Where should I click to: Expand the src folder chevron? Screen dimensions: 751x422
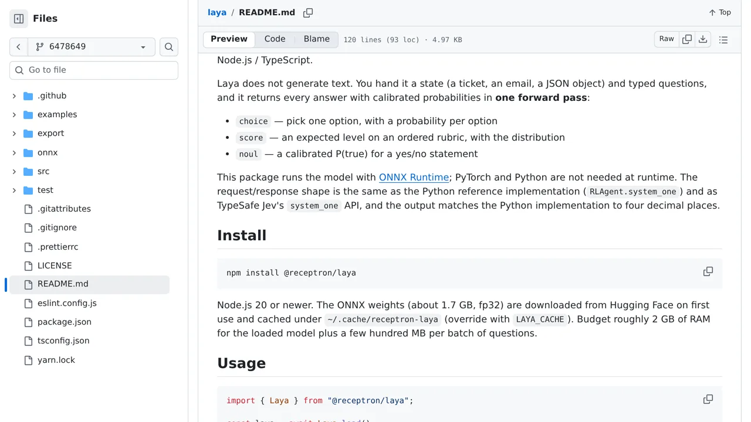click(x=14, y=172)
